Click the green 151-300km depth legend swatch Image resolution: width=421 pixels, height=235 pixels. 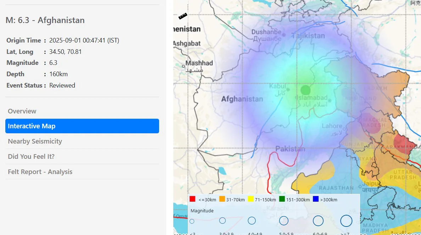pos(282,199)
